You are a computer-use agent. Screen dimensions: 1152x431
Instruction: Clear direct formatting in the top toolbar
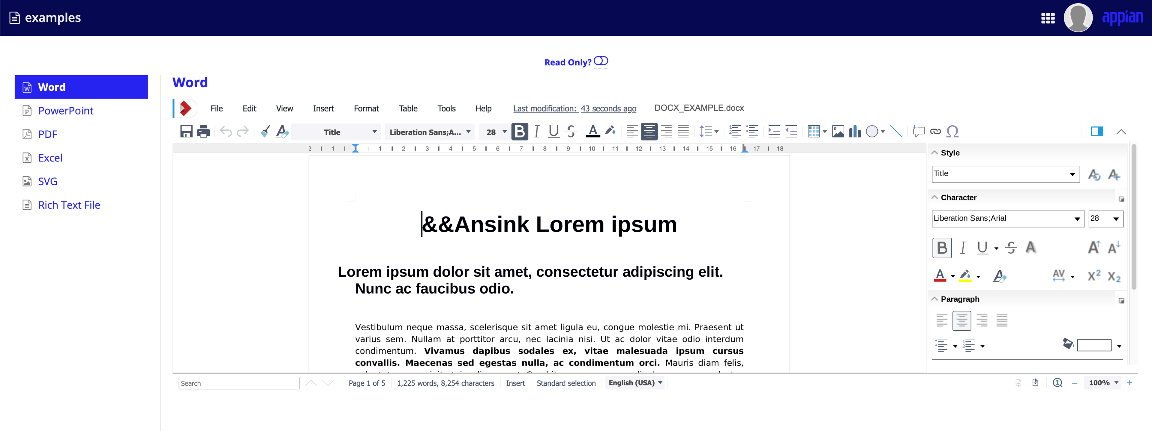(x=282, y=132)
